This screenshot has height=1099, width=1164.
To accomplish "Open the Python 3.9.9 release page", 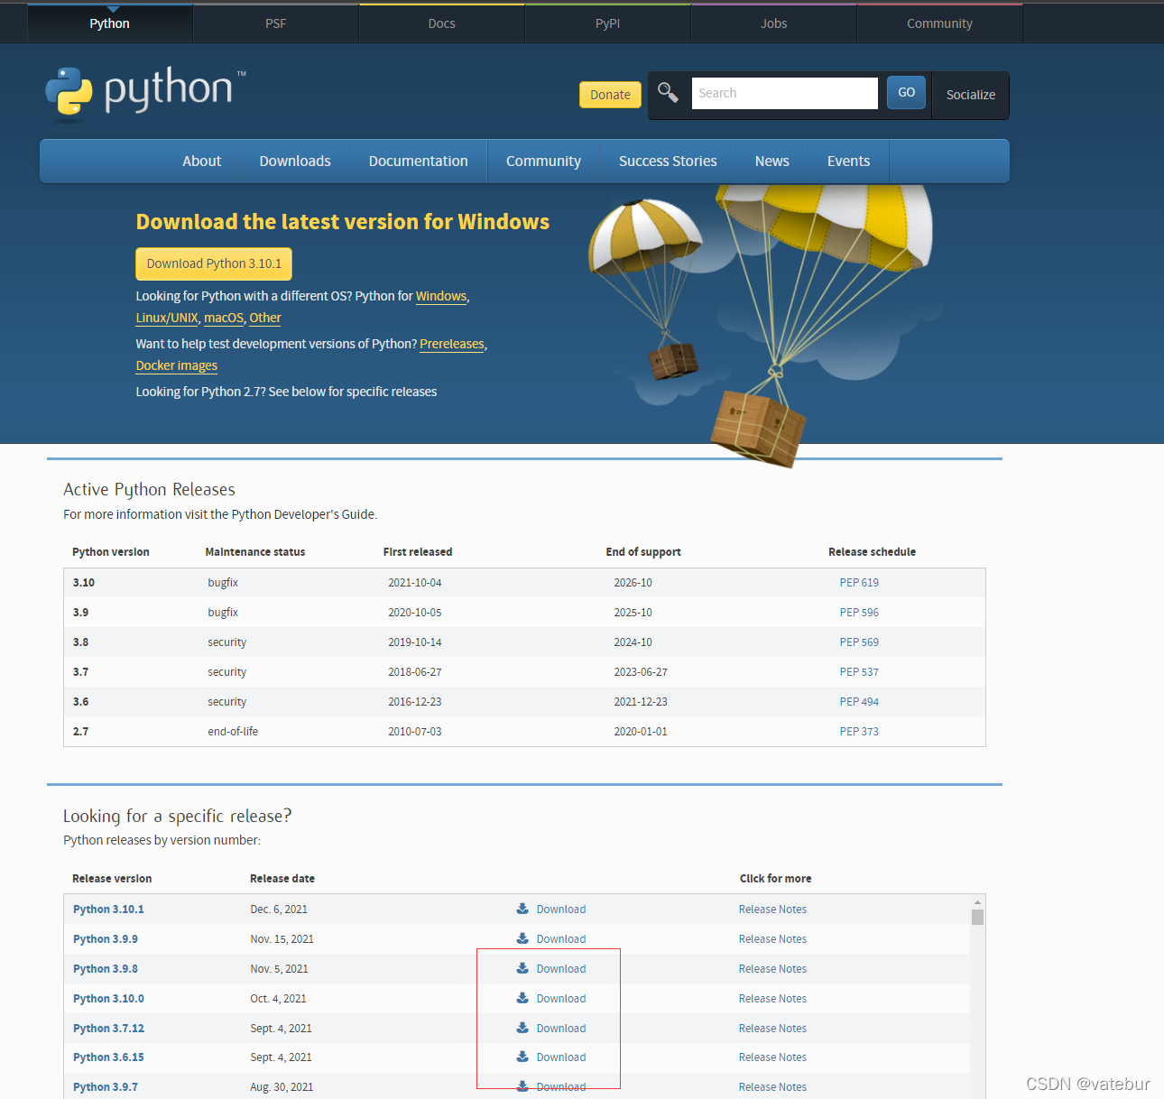I will point(106,939).
